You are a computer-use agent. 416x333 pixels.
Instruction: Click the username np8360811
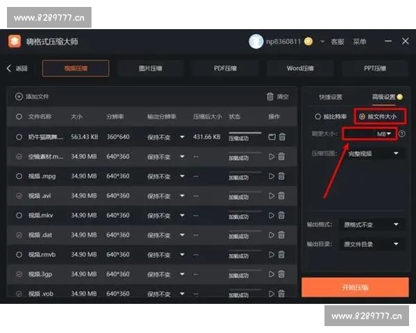point(284,42)
